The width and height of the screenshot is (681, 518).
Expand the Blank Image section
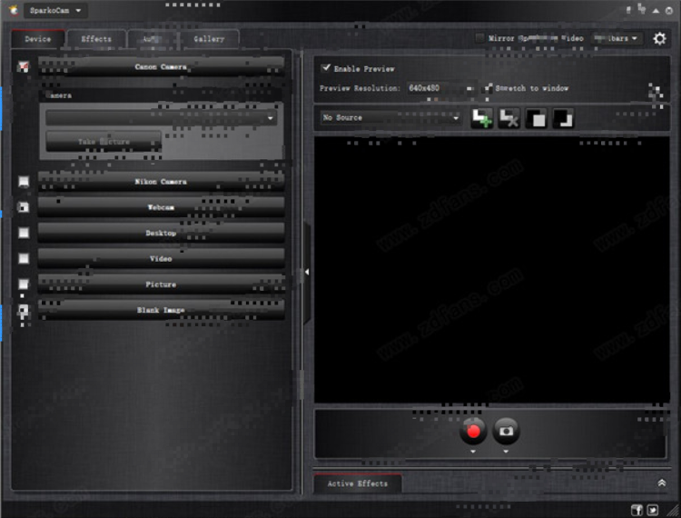click(x=161, y=309)
